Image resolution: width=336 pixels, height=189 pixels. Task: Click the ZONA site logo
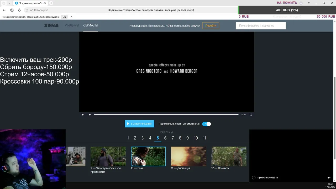coord(51,25)
